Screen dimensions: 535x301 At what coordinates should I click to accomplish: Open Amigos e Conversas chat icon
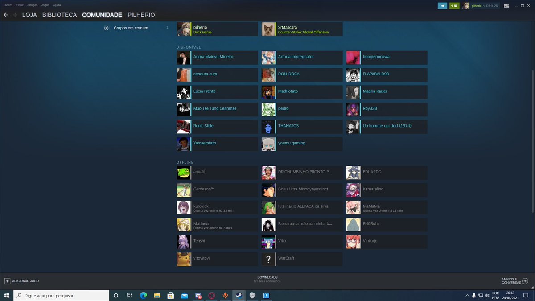pyautogui.click(x=525, y=281)
